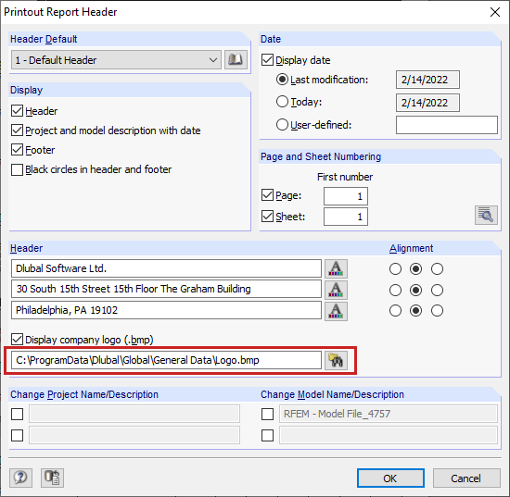Select Last modification date option
Image resolution: width=510 pixels, height=497 pixels.
tap(282, 80)
